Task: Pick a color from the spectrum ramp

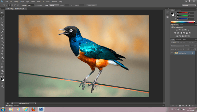Action: [183, 22]
